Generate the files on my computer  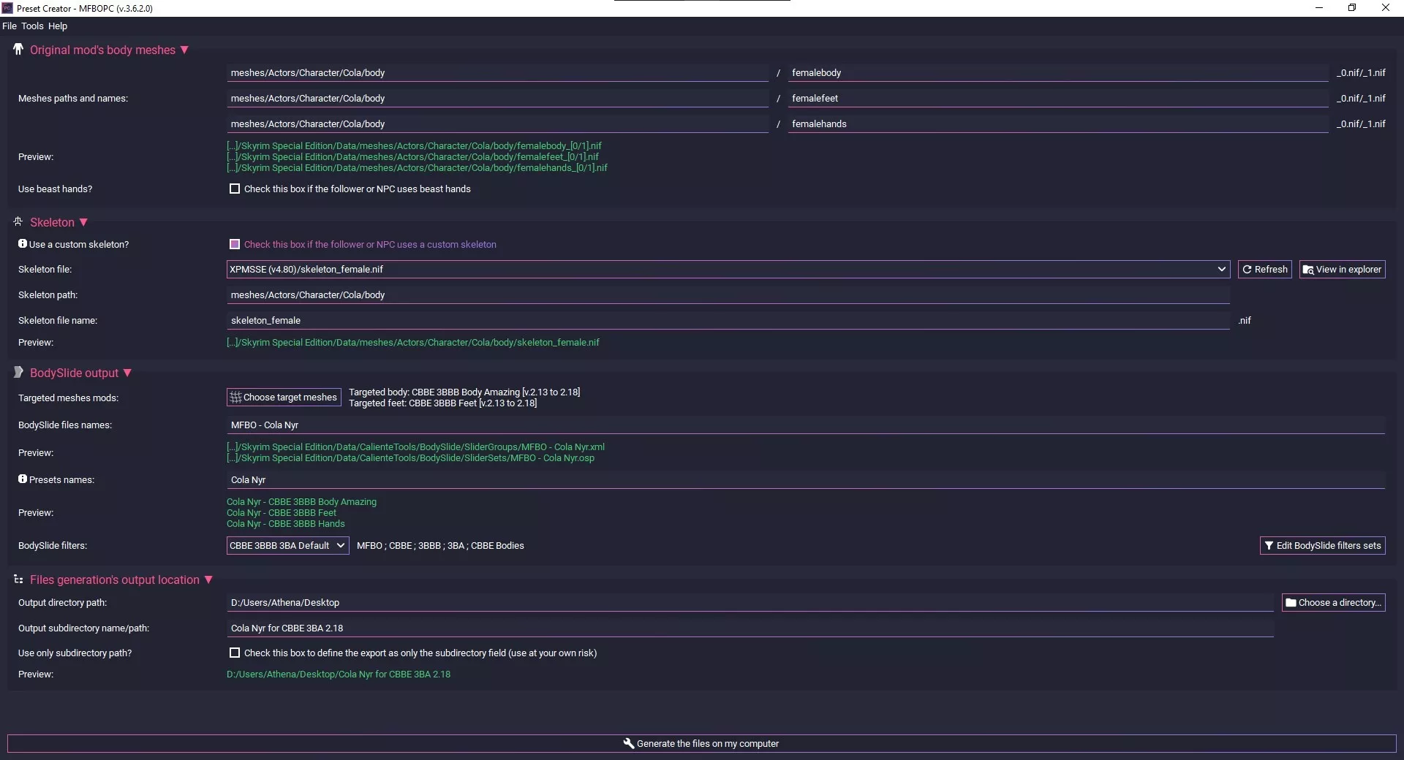(x=702, y=743)
